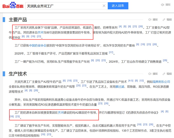Screen dimensions: 174x138
Task: Open citation [26] after 浓缩等技术
Action: (36, 91)
